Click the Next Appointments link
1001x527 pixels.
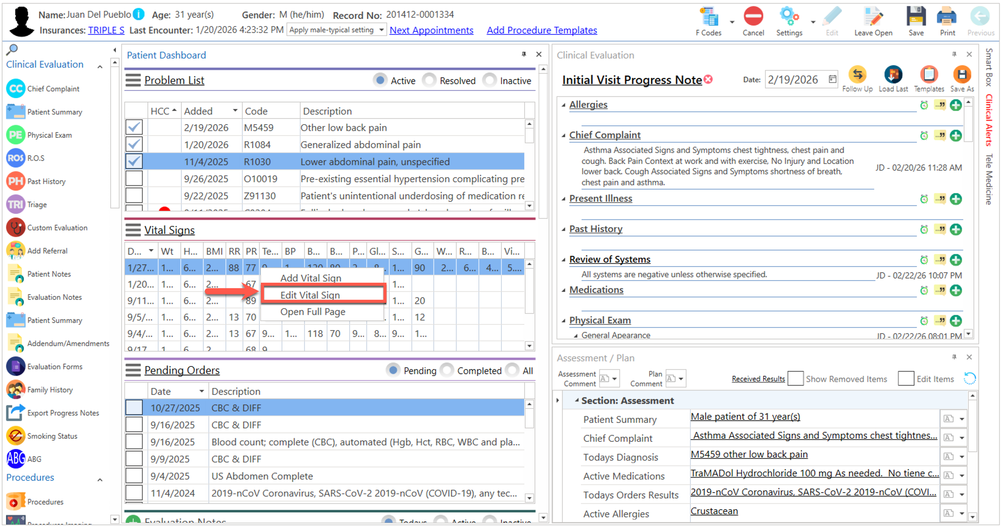point(431,30)
